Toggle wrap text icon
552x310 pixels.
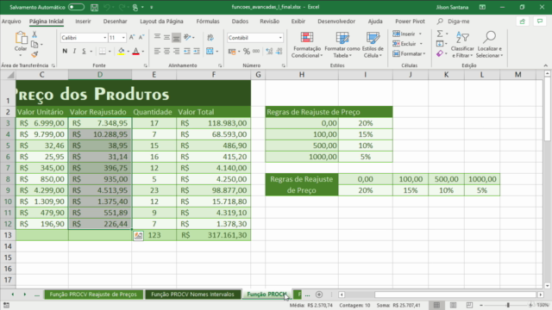[x=210, y=37]
